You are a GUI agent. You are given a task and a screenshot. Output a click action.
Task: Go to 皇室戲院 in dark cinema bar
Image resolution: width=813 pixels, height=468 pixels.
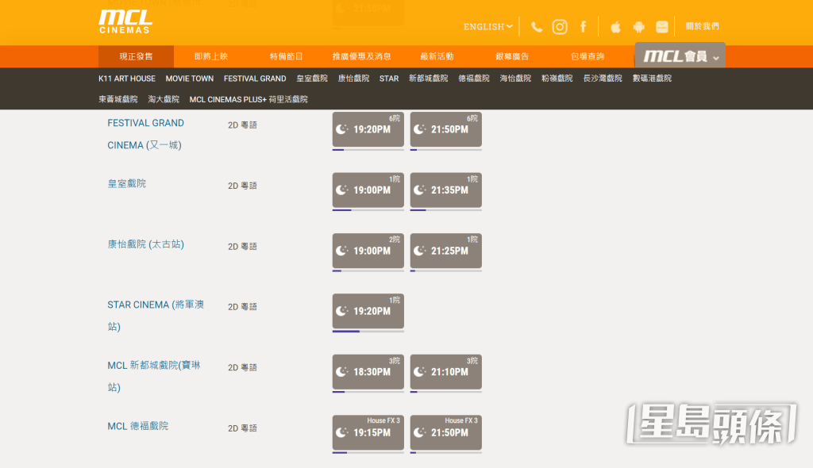312,79
